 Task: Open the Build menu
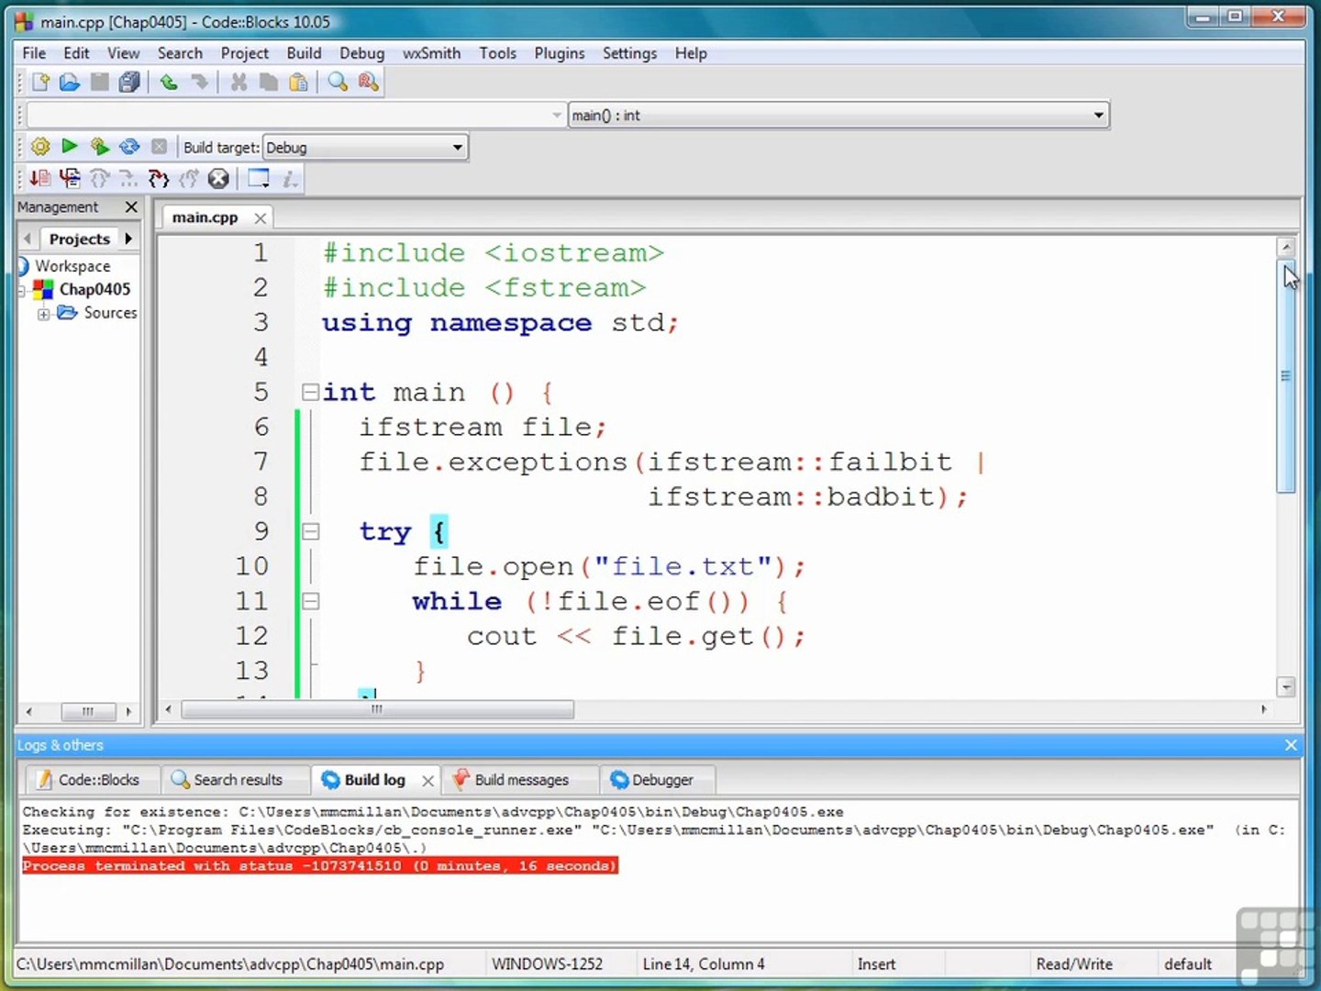click(x=304, y=53)
